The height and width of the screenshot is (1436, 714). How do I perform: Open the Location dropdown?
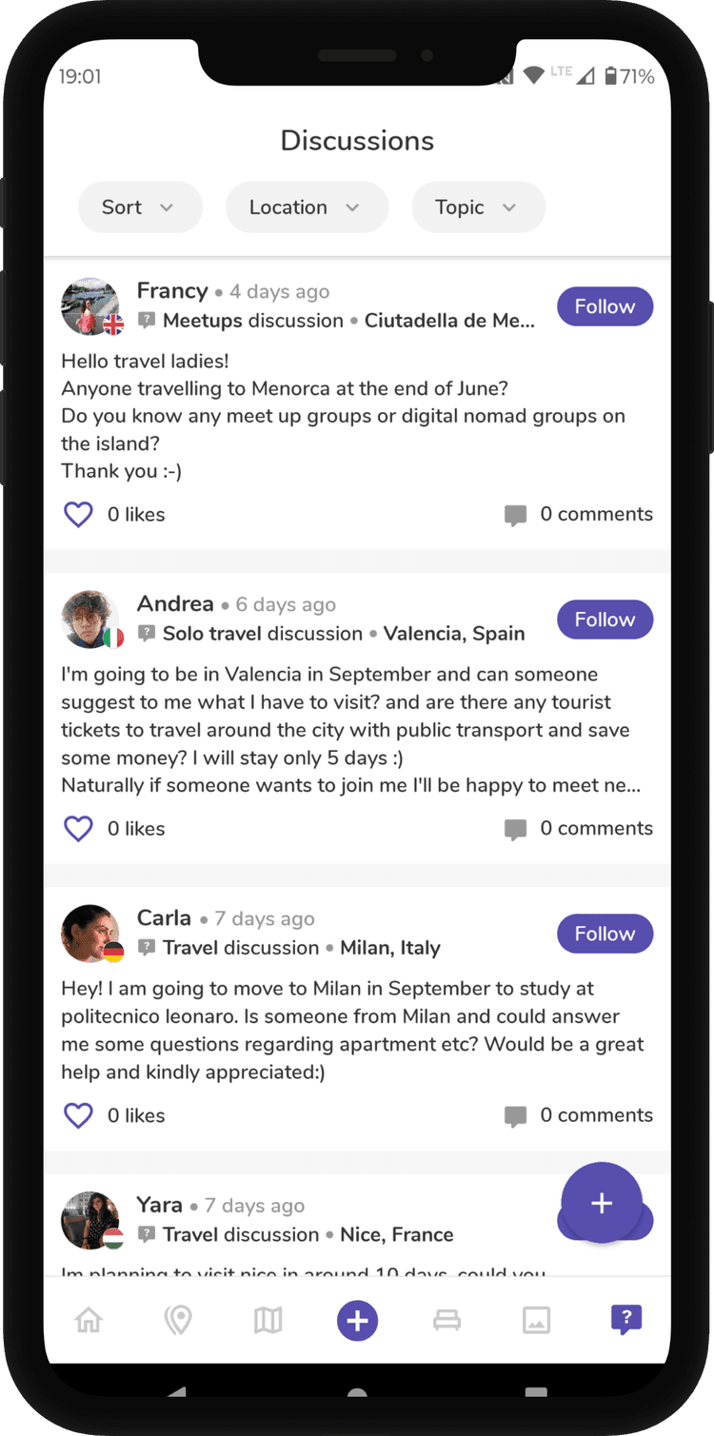pyautogui.click(x=307, y=207)
